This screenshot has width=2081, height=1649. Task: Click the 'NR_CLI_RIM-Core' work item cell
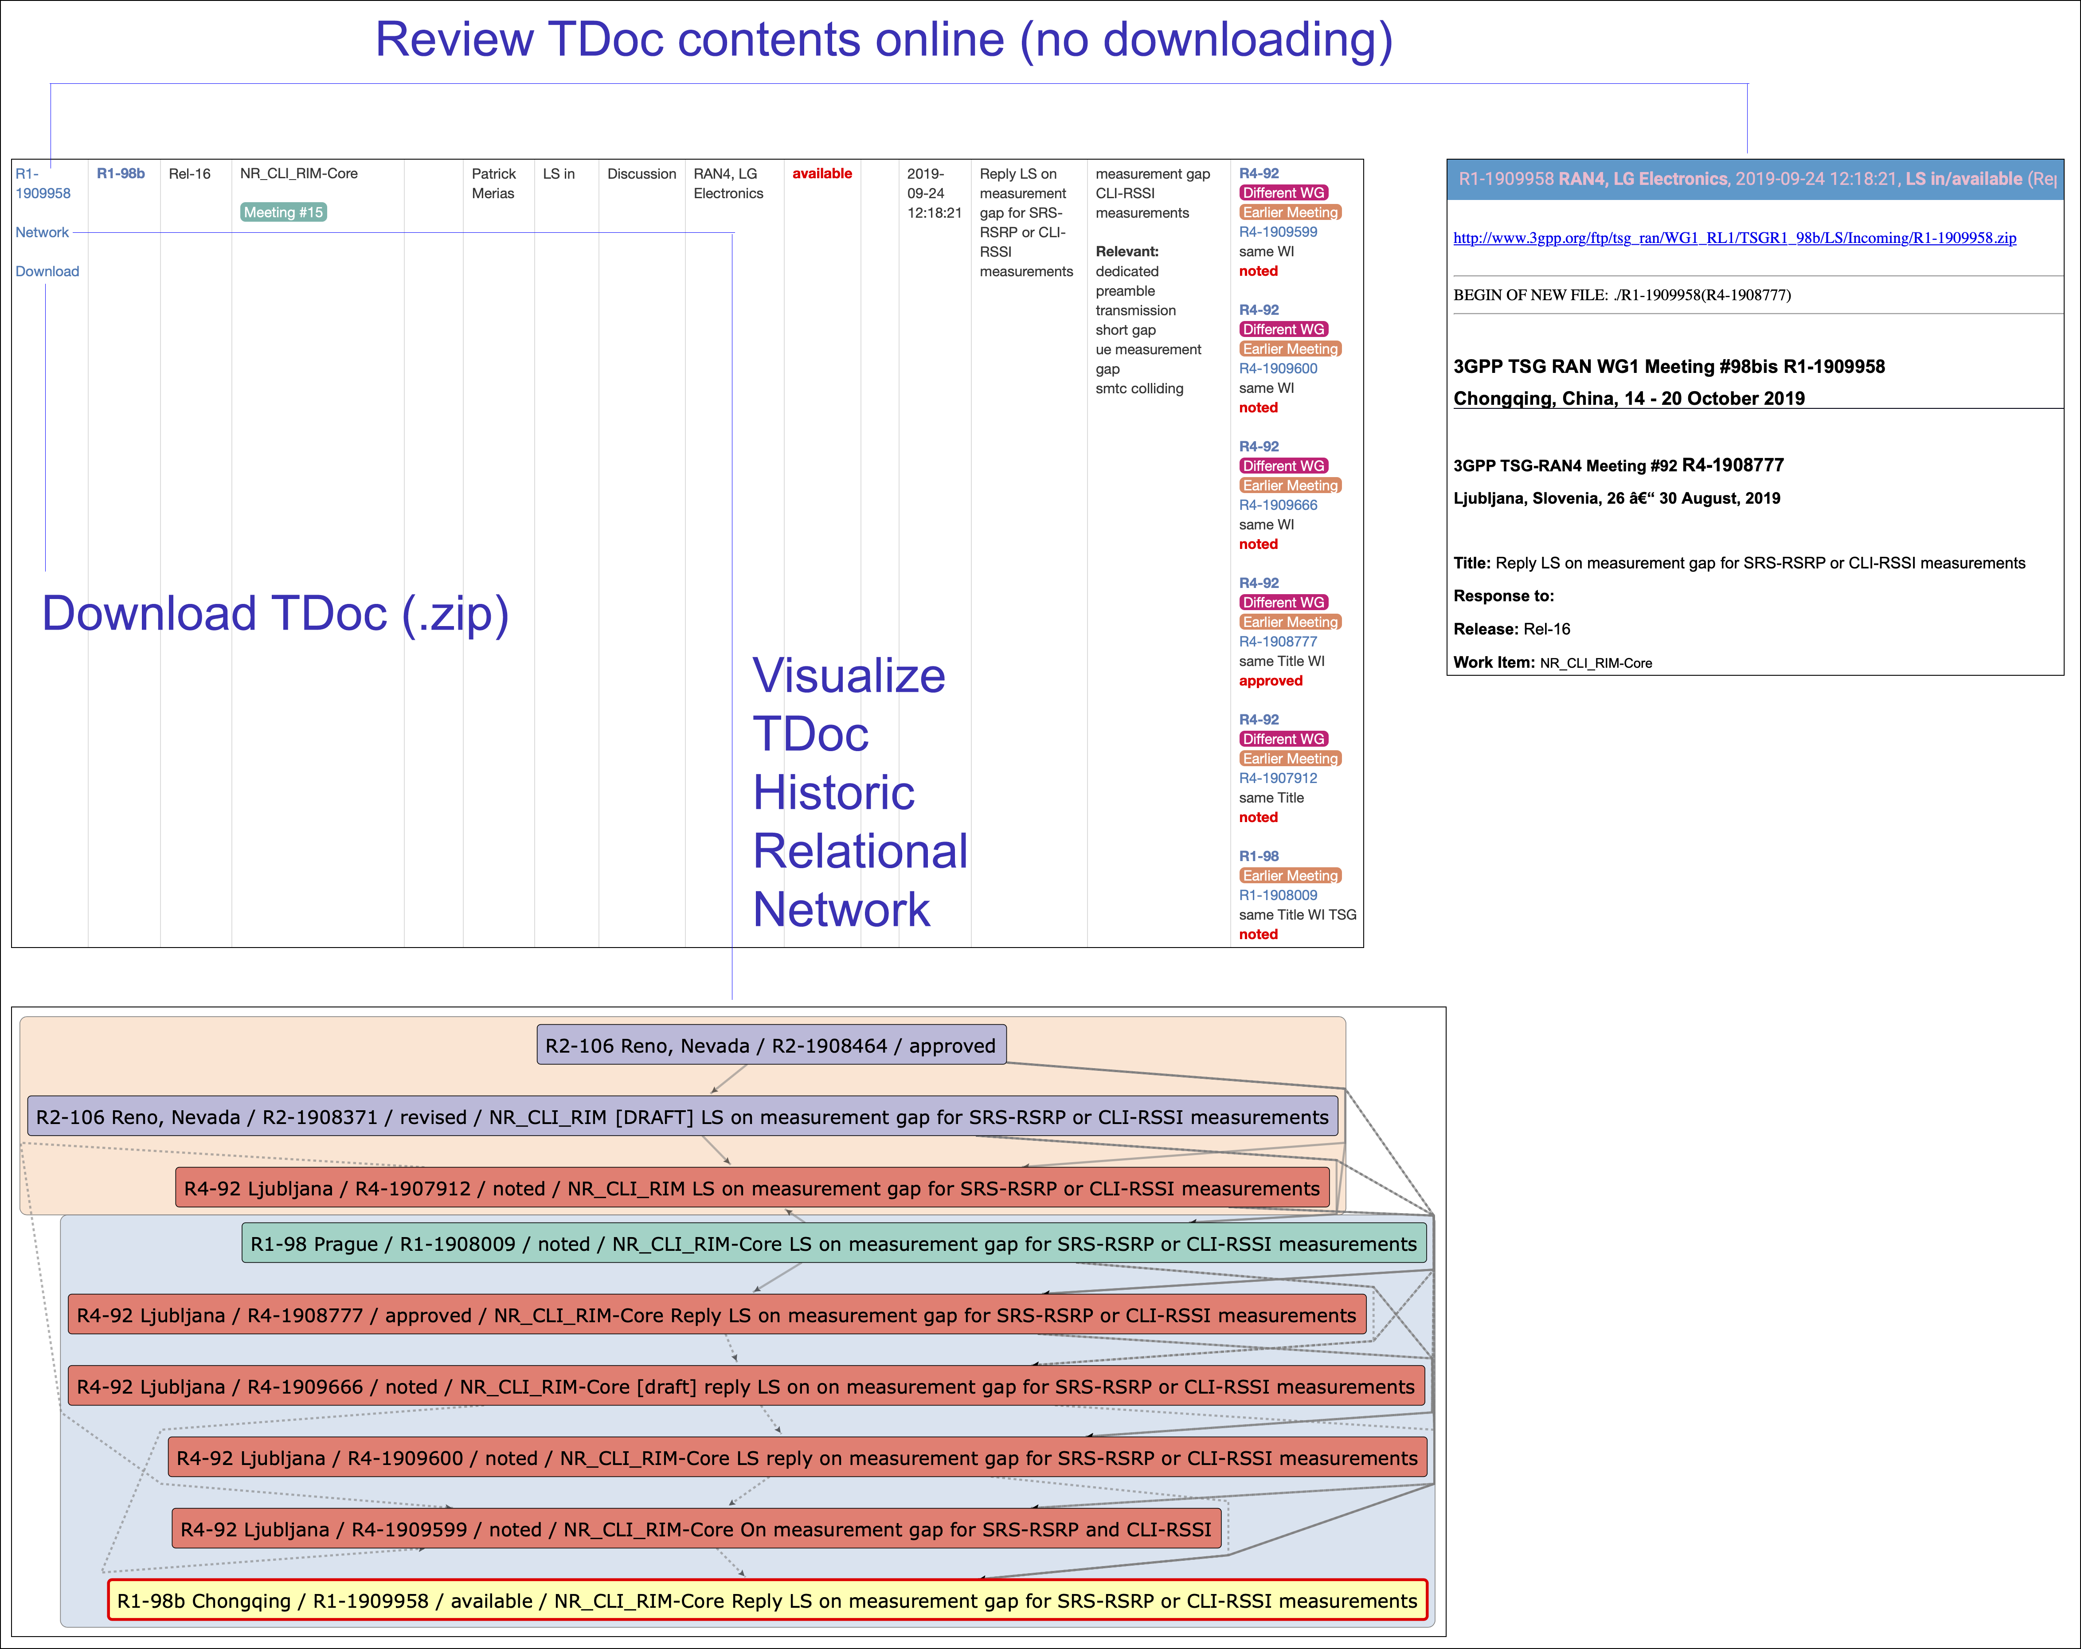pyautogui.click(x=299, y=174)
